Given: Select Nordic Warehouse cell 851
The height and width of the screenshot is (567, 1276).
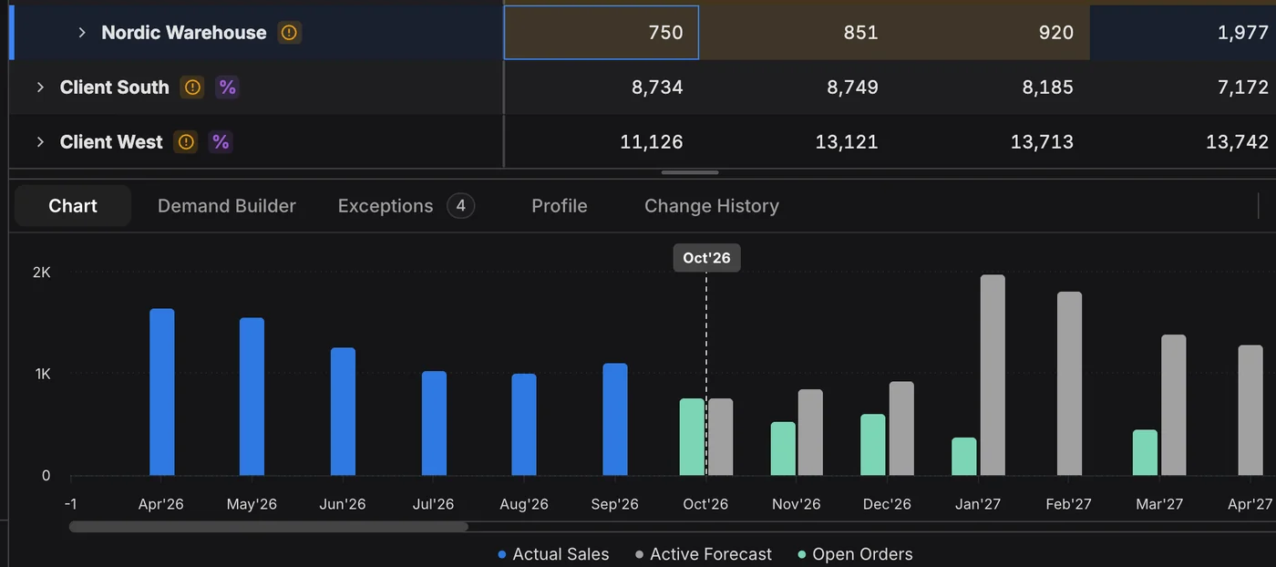Looking at the screenshot, I should point(797,33).
